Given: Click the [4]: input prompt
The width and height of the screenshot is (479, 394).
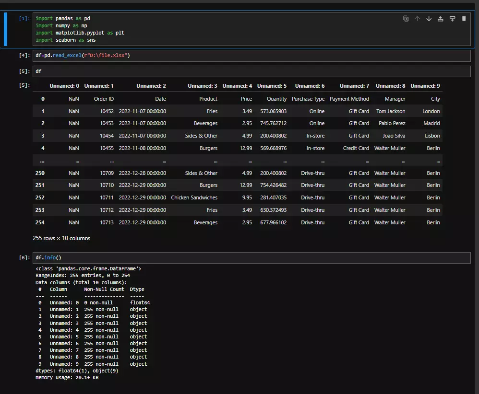Looking at the screenshot, I should tap(24, 56).
